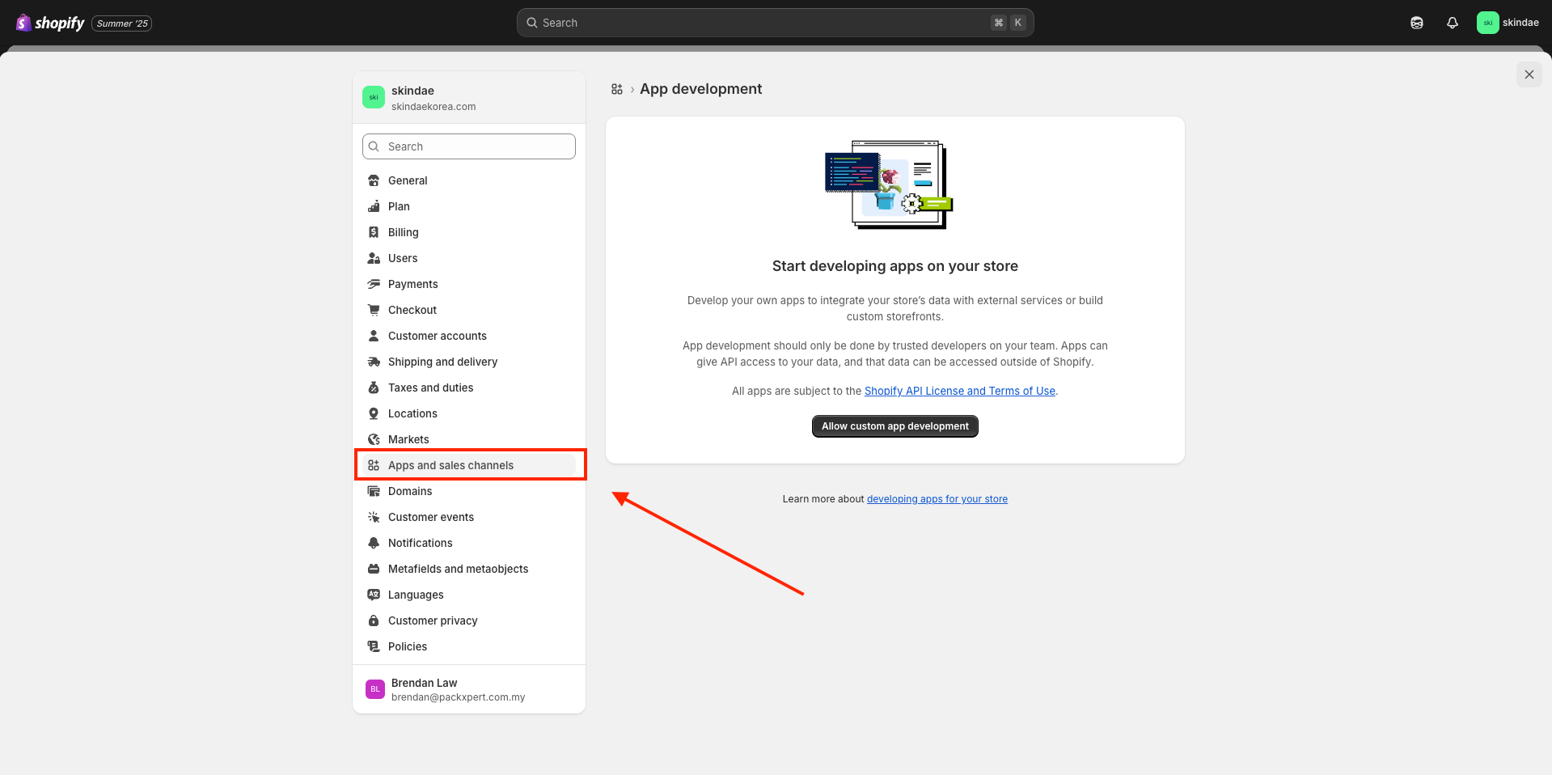This screenshot has width=1552, height=775.
Task: Open Notifications settings
Action: [469, 543]
